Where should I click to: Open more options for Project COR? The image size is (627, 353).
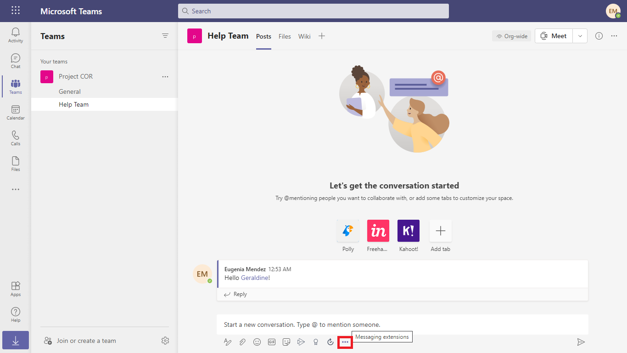point(165,77)
